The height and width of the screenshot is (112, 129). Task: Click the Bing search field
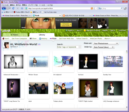point(111,8)
